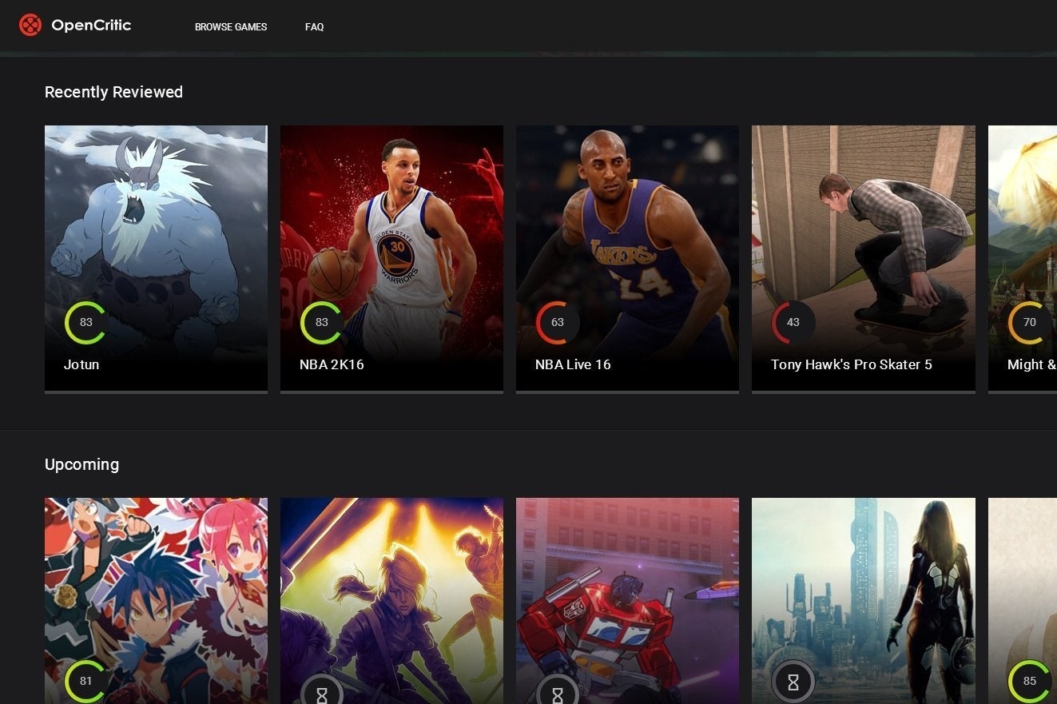Click the 85 score badge in Upcoming
1057x704 pixels.
[x=1029, y=682]
